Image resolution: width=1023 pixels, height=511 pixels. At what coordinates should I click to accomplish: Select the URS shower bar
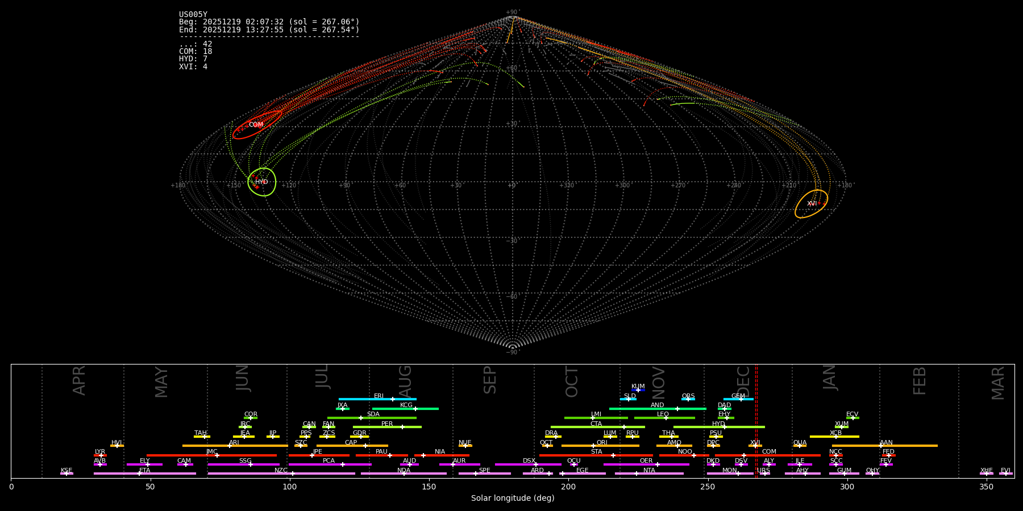point(764,474)
